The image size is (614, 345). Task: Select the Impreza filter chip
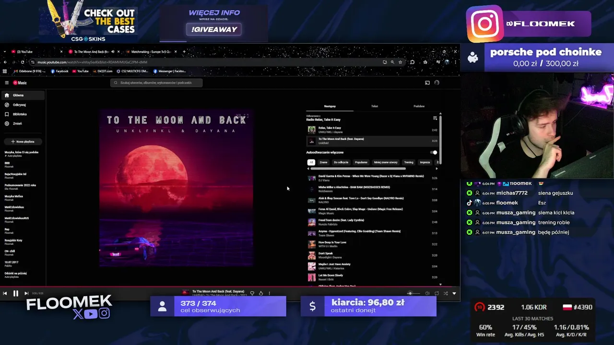coord(425,162)
